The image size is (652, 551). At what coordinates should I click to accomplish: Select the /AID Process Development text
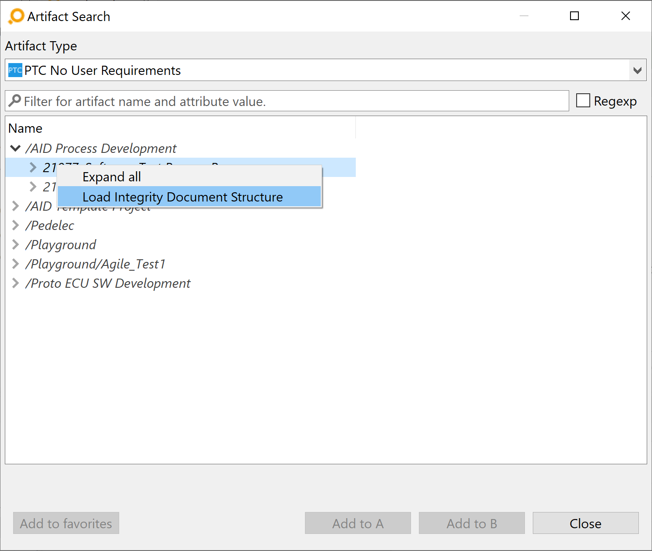tap(101, 148)
